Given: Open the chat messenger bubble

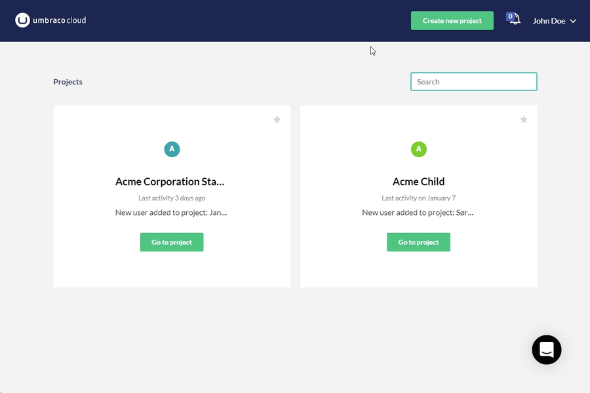Looking at the screenshot, I should [x=546, y=350].
